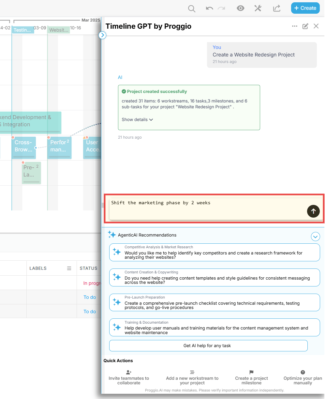Click the project milestone flag icon
The width and height of the screenshot is (325, 399).
[x=251, y=372]
